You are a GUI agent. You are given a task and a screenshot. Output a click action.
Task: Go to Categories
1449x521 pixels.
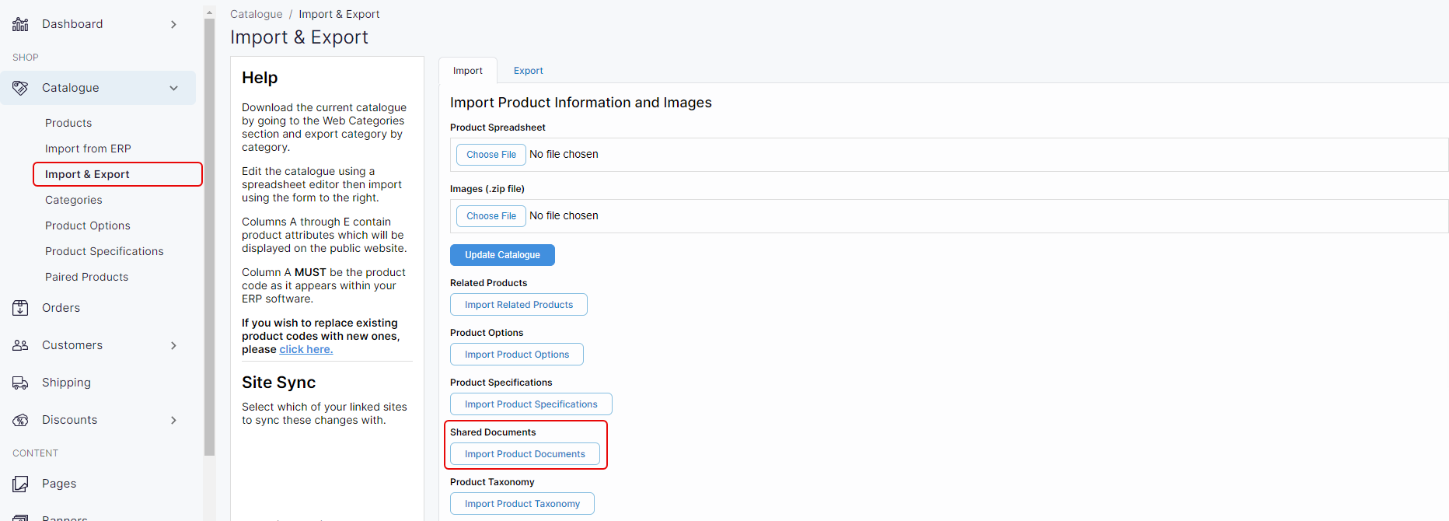tap(74, 200)
